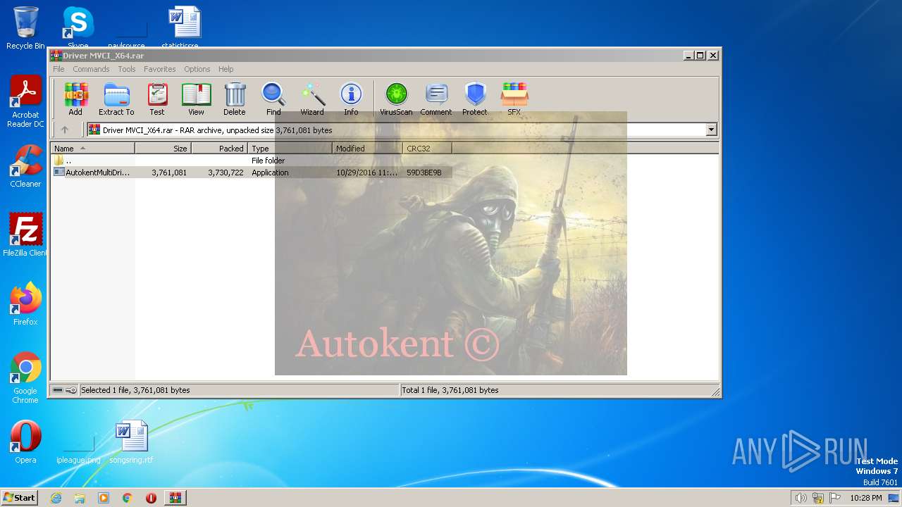Open the View file tool

[196, 99]
